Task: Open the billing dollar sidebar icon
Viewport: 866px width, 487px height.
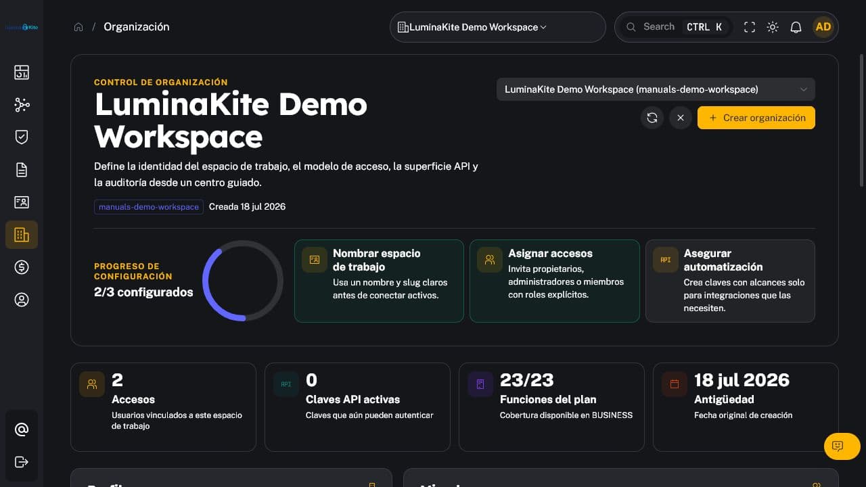Action: (x=22, y=267)
